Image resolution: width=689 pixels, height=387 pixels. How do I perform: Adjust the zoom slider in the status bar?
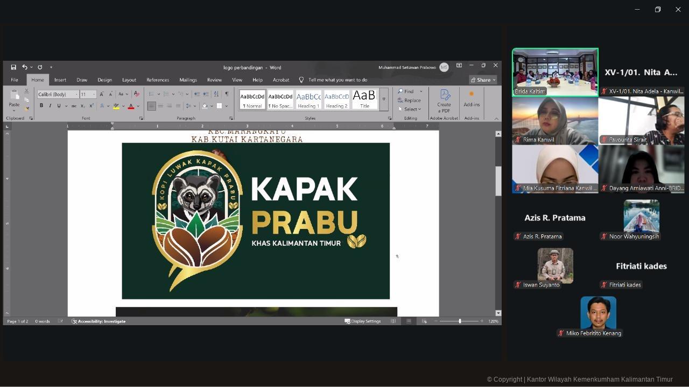459,321
